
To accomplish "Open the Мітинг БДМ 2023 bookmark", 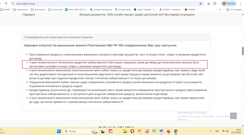I will (76, 9).
